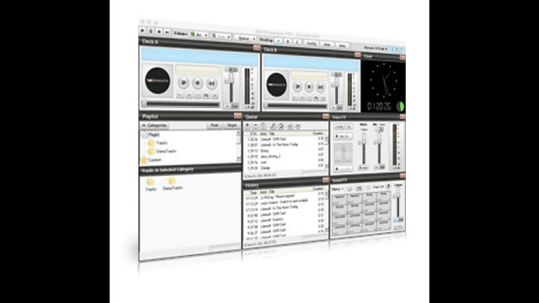
Task: Click the top-left Sound FX pad
Action: [340, 198]
